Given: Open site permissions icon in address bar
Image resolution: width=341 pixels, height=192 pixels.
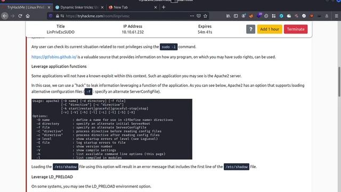Looking at the screenshot, I should 62,16.
